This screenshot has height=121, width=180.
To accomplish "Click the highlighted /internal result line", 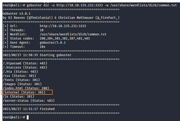I will pos(24,92).
